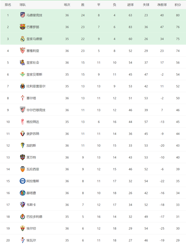Open team link 皇家社会
Viewport: 186px width, 246px height.
pyautogui.click(x=33, y=63)
